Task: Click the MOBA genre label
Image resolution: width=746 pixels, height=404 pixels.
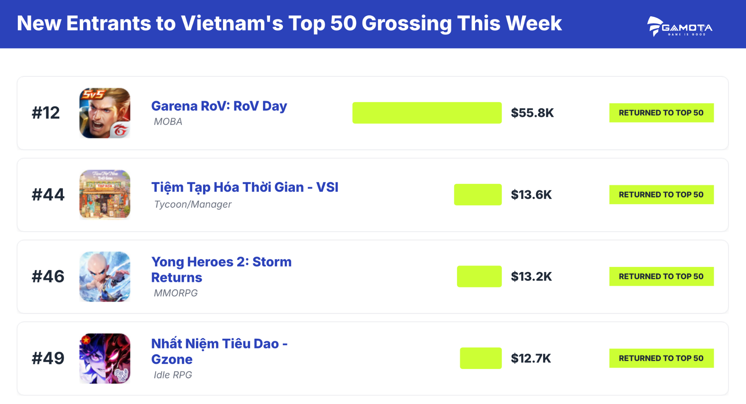Action: point(168,122)
